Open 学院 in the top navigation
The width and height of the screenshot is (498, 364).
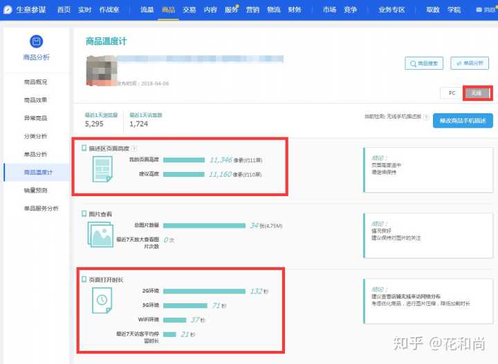tap(454, 10)
